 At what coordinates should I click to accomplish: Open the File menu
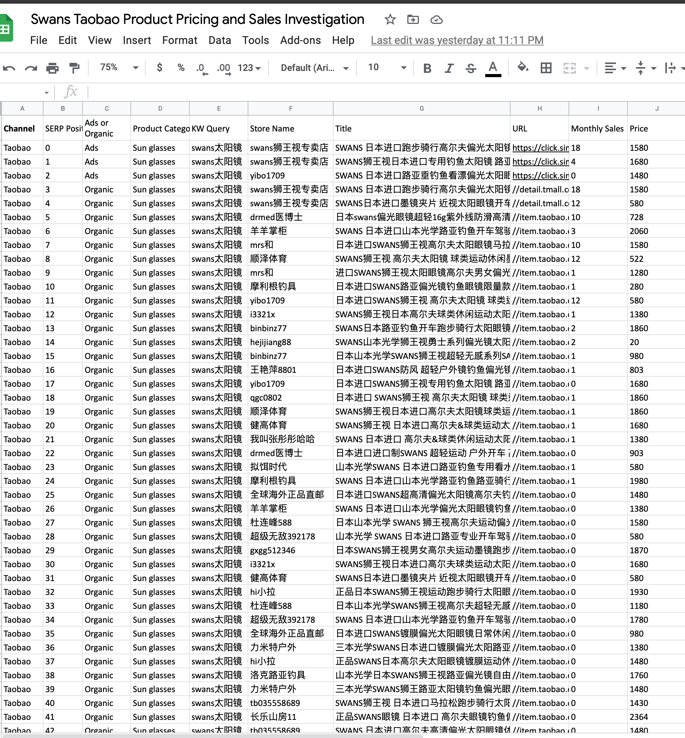point(39,40)
